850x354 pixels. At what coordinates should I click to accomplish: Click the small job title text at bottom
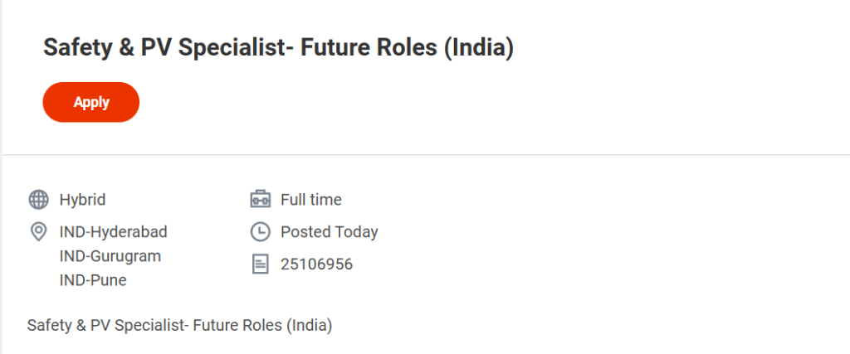click(x=179, y=326)
